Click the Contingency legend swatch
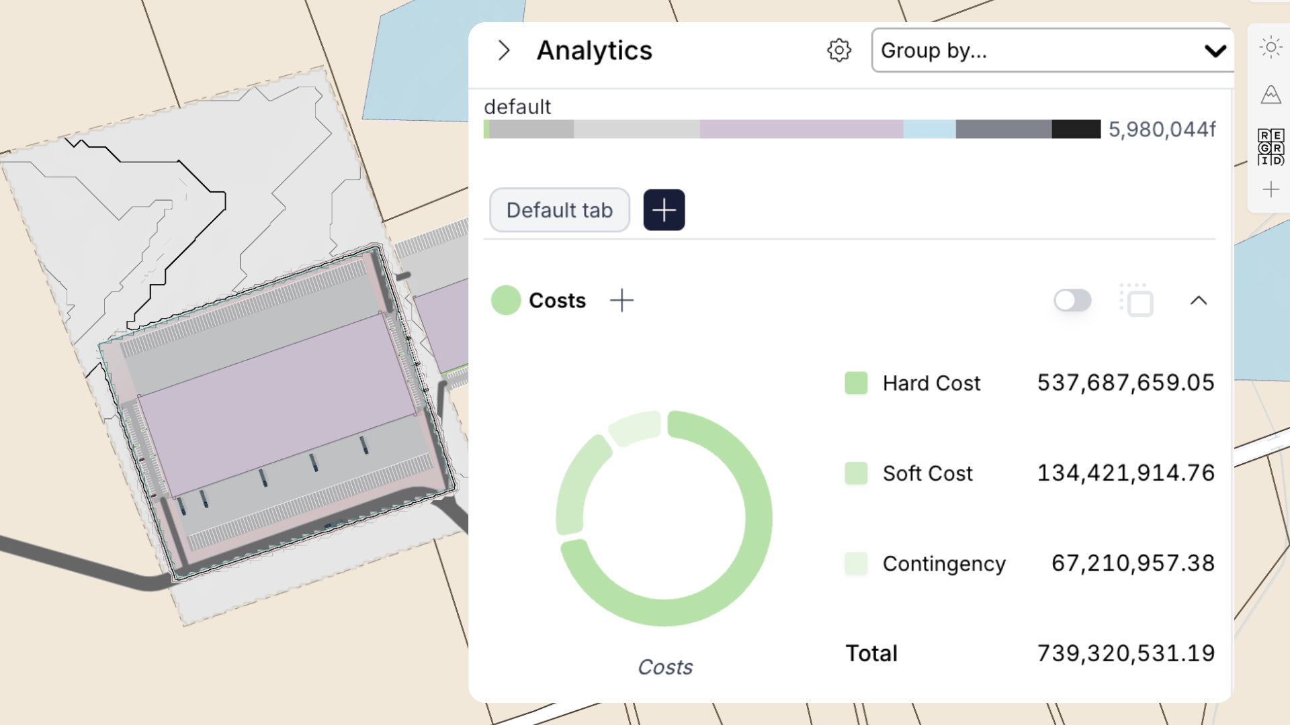Screen dimensions: 1290x725 (856, 563)
